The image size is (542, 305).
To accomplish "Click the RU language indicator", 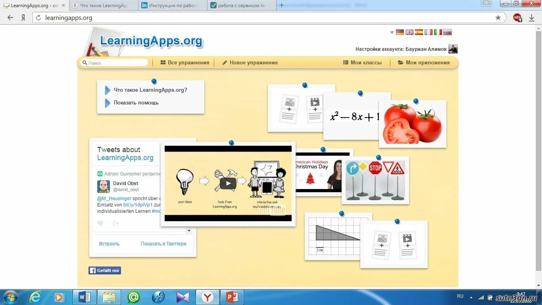I will point(460,296).
